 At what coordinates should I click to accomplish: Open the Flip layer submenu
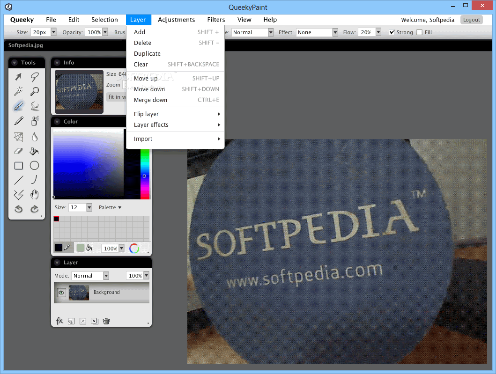point(175,114)
